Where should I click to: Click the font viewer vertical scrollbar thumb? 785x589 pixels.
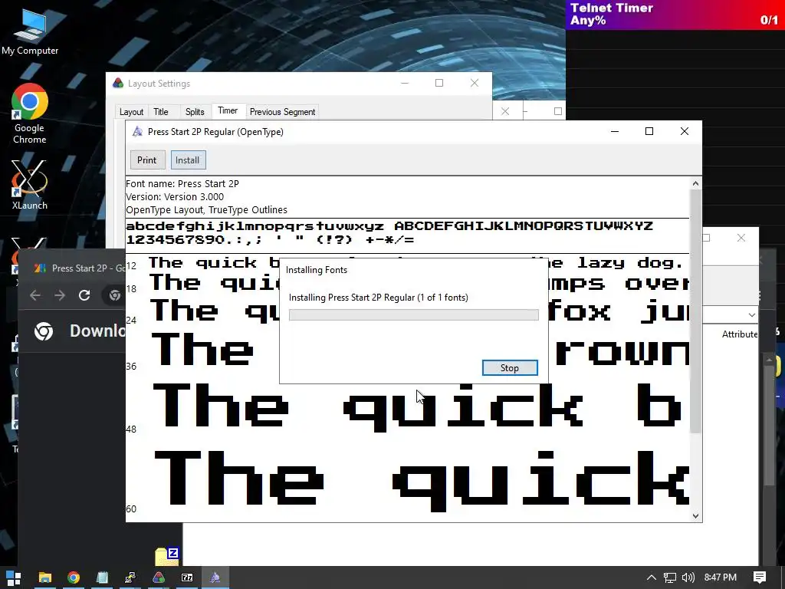point(695,311)
